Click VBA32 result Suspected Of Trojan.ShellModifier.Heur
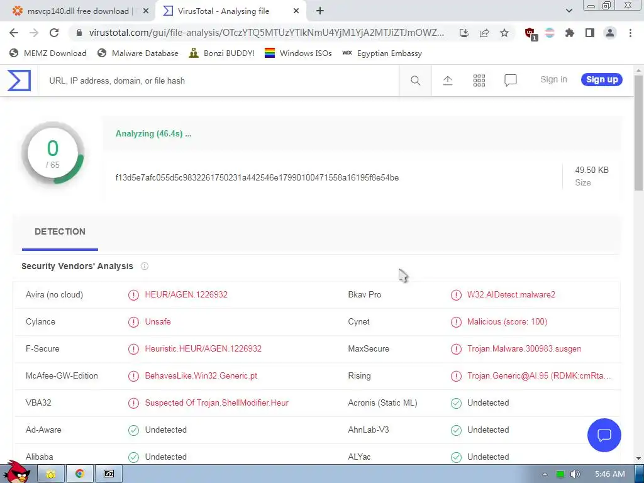 [x=217, y=403]
